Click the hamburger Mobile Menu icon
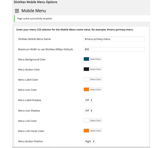The width and height of the screenshot is (159, 148). coord(17,11)
